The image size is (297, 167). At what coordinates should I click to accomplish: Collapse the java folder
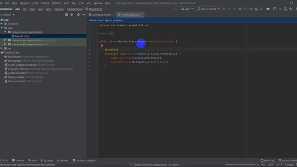pyautogui.click(x=1, y=28)
